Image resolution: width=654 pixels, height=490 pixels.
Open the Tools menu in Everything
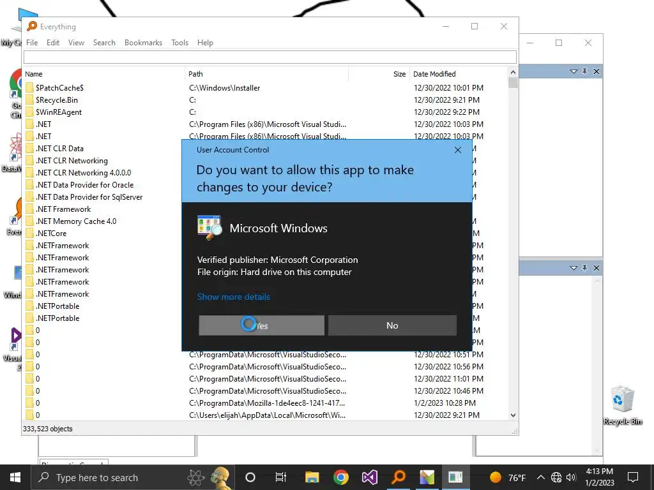(x=179, y=43)
